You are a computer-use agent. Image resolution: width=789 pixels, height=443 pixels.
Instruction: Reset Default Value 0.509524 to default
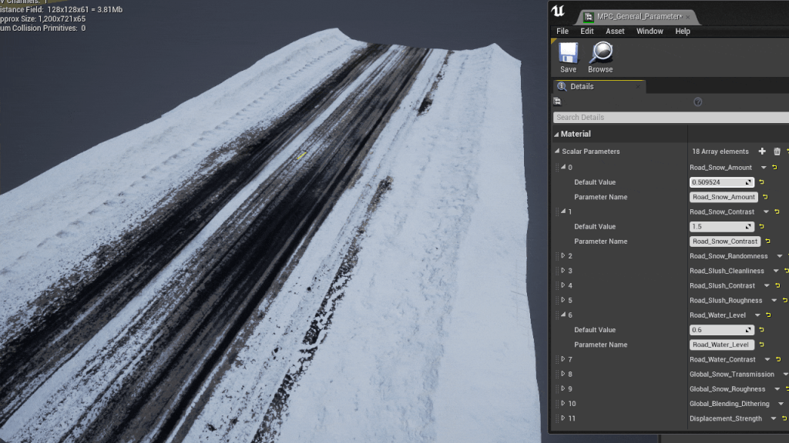pos(761,182)
